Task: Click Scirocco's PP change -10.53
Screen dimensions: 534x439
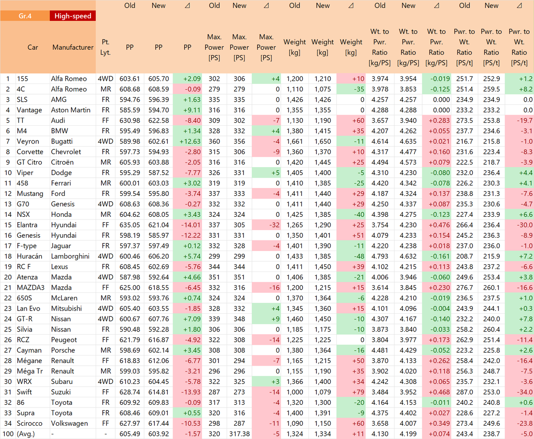Action: click(187, 423)
